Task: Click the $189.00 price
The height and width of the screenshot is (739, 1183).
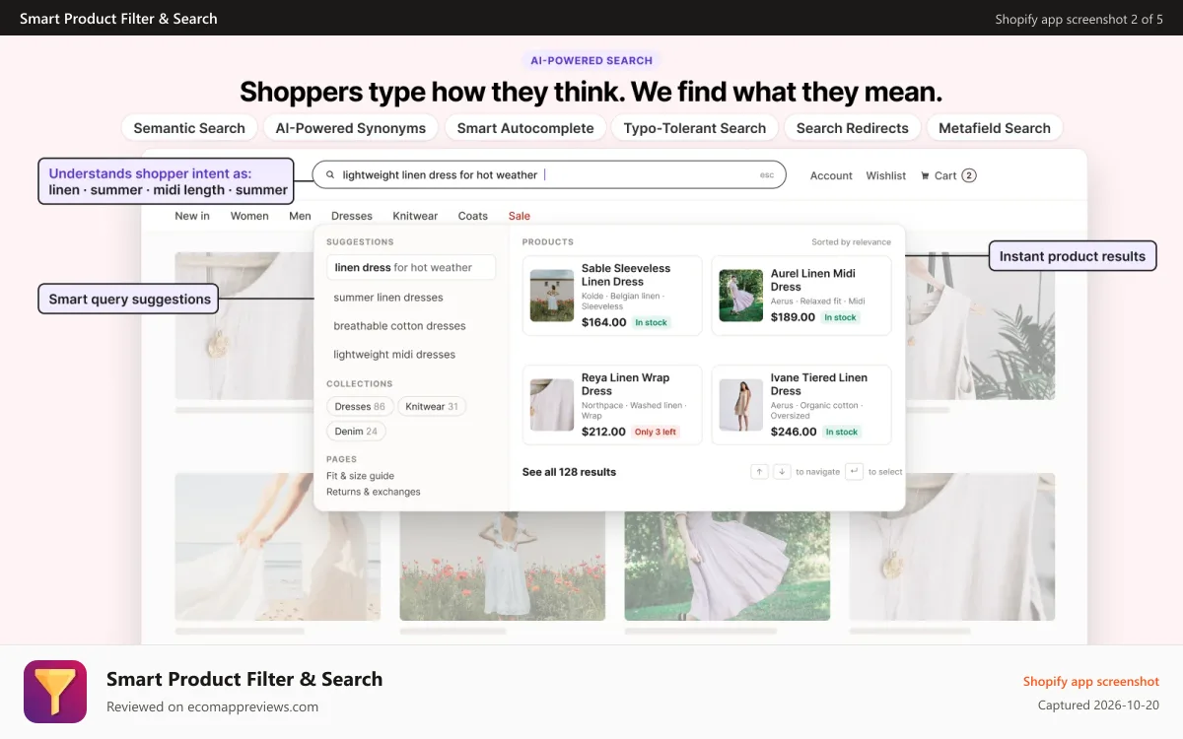Action: click(793, 317)
